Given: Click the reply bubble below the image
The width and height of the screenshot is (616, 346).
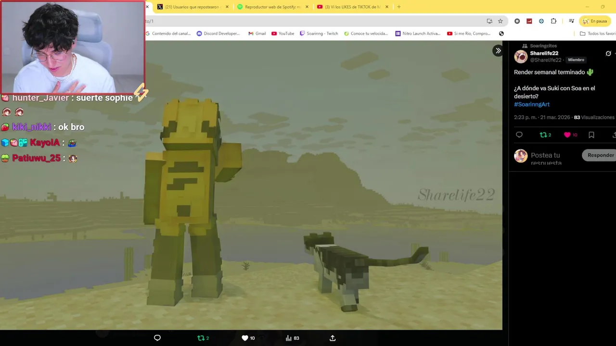Looking at the screenshot, I should pos(157,338).
